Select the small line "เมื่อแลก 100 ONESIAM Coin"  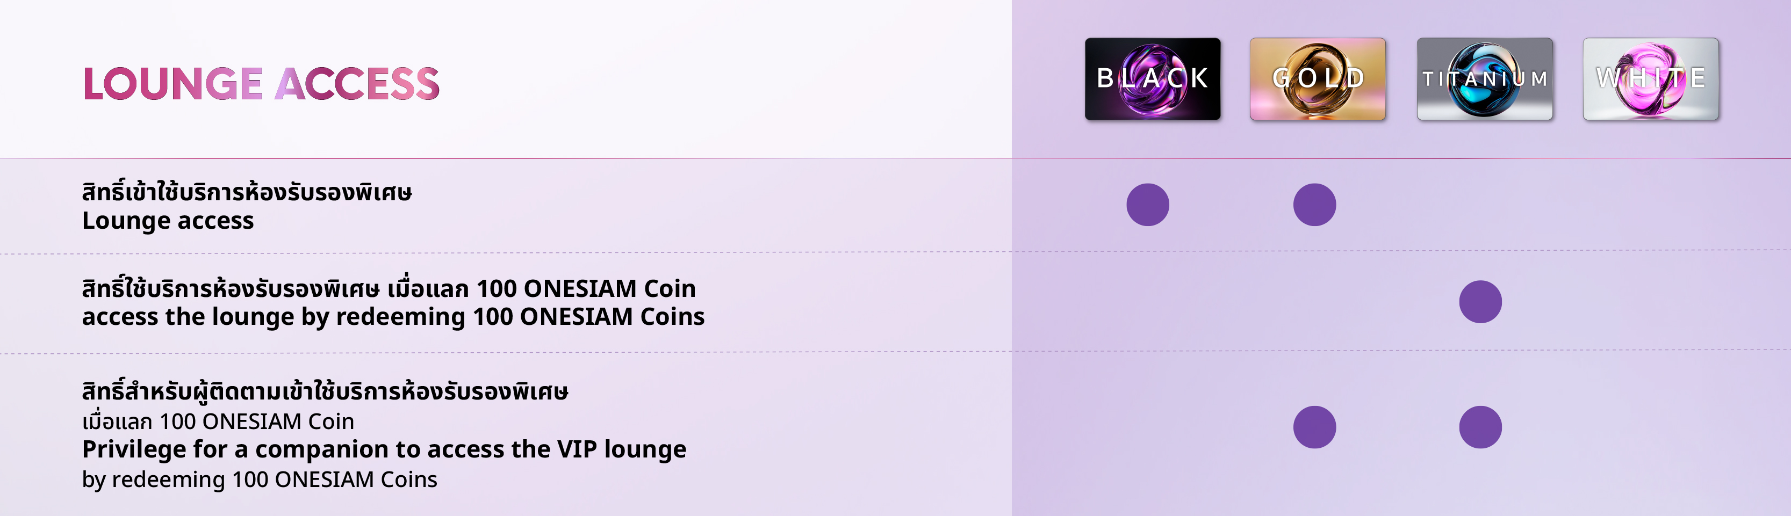pos(218,421)
